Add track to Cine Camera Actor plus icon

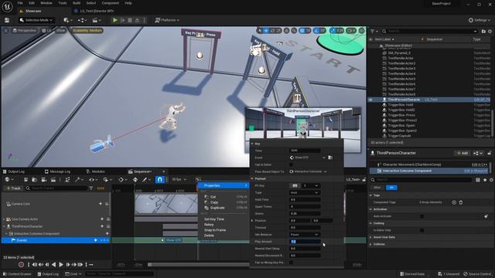pyautogui.click(x=102, y=219)
